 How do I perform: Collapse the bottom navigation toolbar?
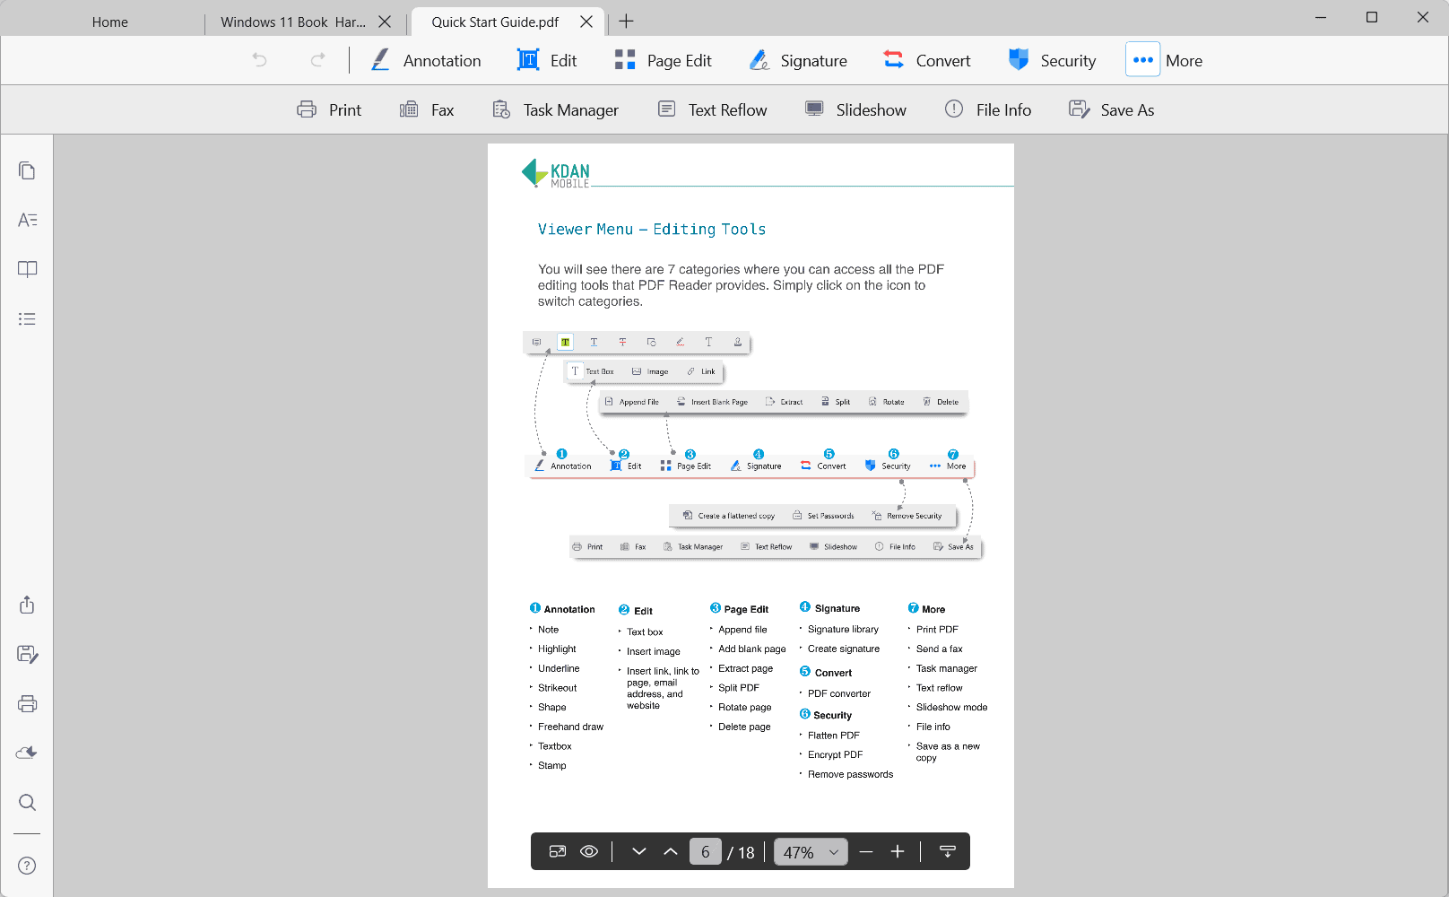947,851
